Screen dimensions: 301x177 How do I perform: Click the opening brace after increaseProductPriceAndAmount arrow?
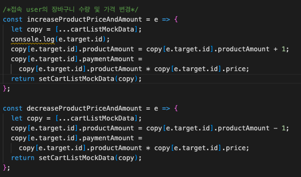tap(176, 19)
